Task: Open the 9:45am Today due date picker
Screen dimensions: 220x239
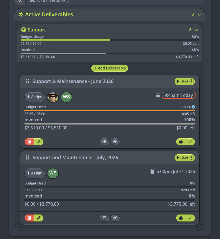Action: pos(178,95)
